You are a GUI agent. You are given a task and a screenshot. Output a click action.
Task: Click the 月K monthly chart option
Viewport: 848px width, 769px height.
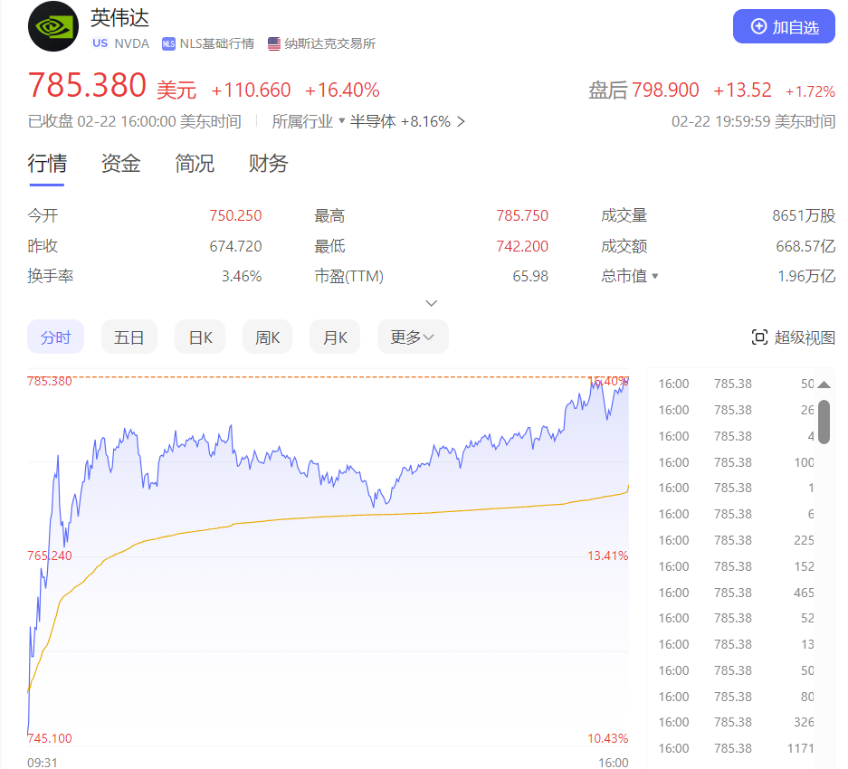click(333, 336)
